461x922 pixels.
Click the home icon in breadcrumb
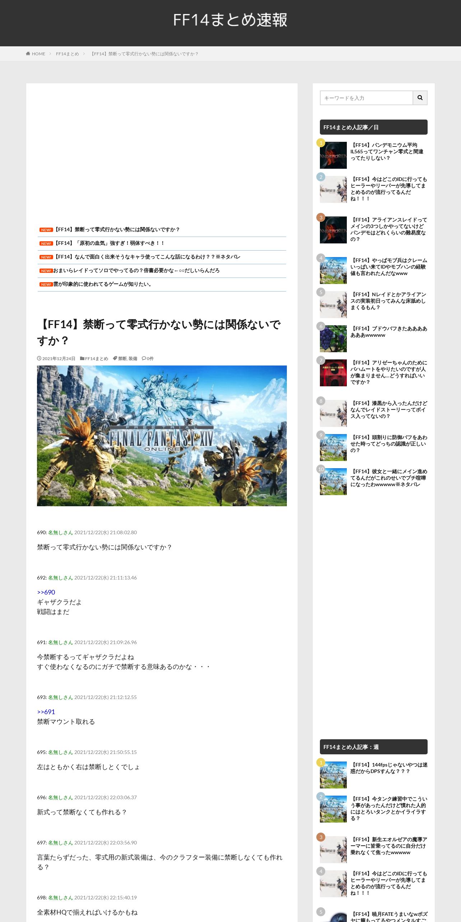(28, 54)
